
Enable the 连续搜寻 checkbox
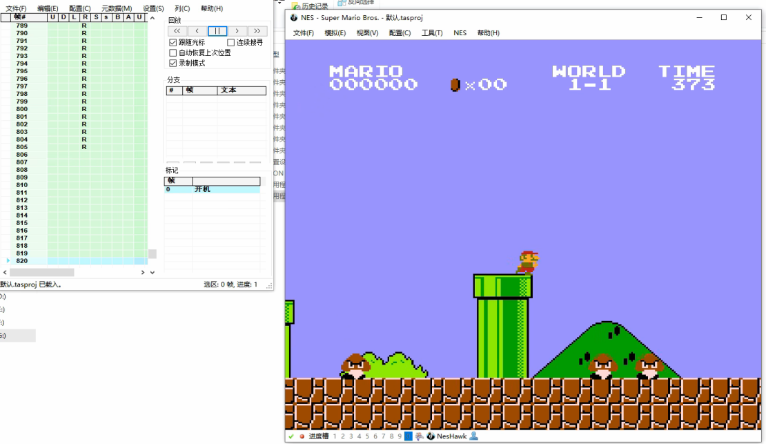coord(231,43)
